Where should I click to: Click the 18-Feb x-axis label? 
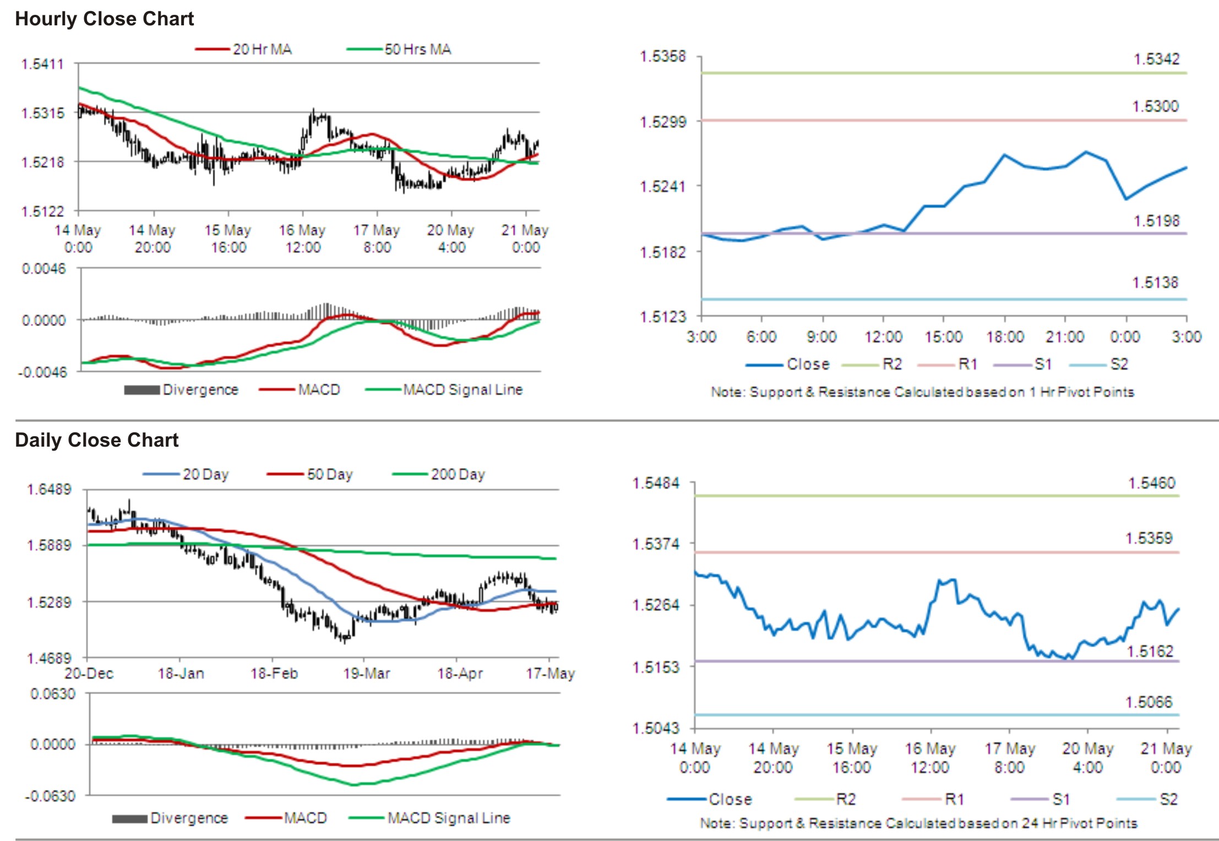[x=274, y=674]
